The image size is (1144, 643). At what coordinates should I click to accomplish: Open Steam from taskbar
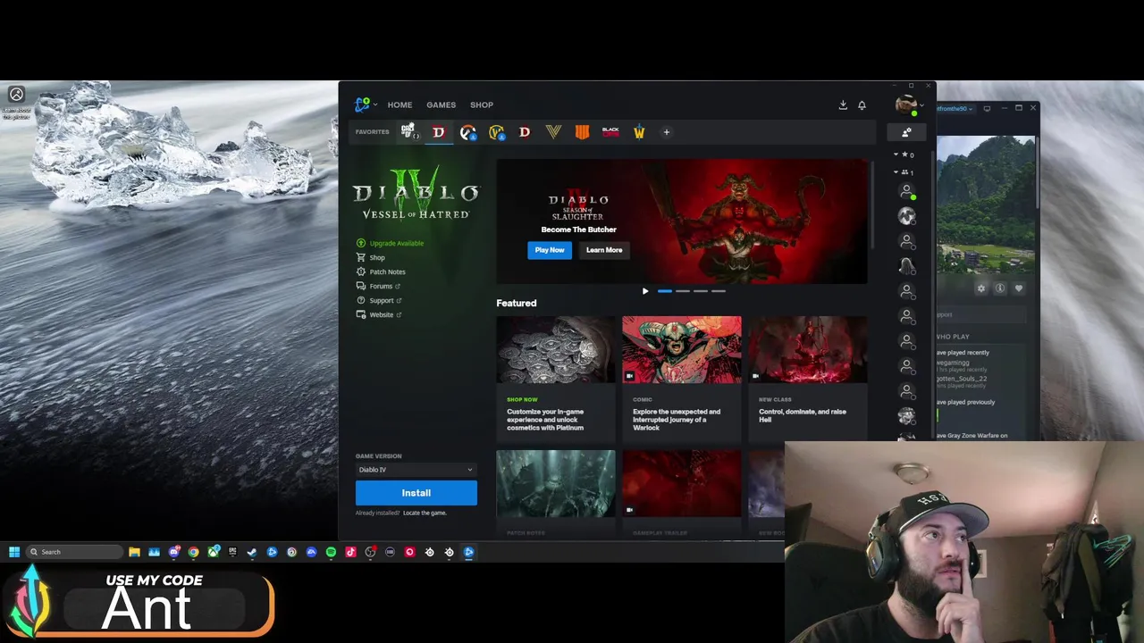pos(252,552)
